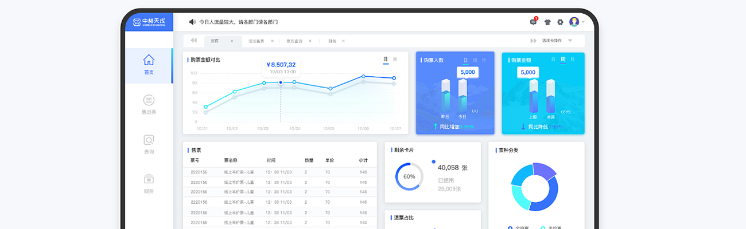
Task: Open messages with the red badge
Action: pos(533,22)
